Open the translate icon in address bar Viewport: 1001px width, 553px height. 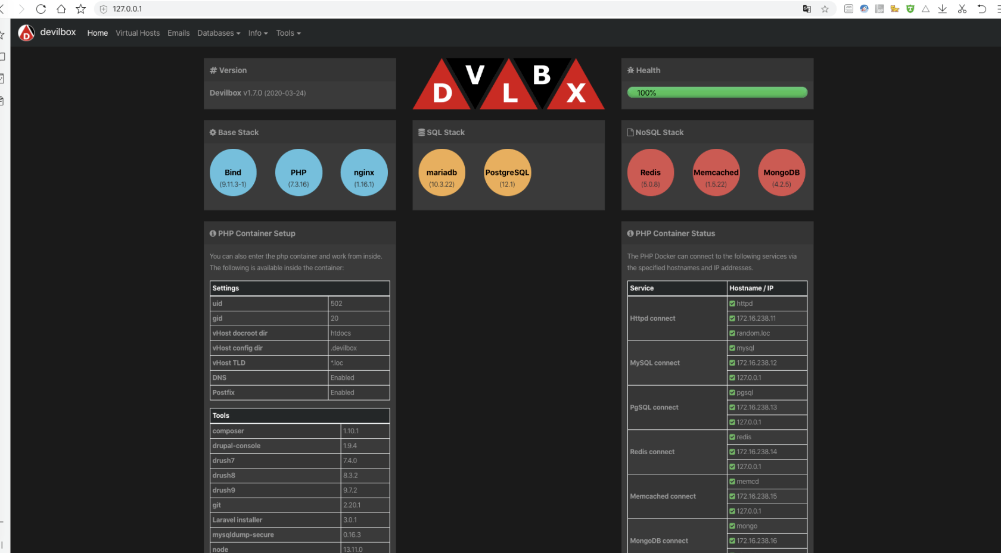pos(807,9)
